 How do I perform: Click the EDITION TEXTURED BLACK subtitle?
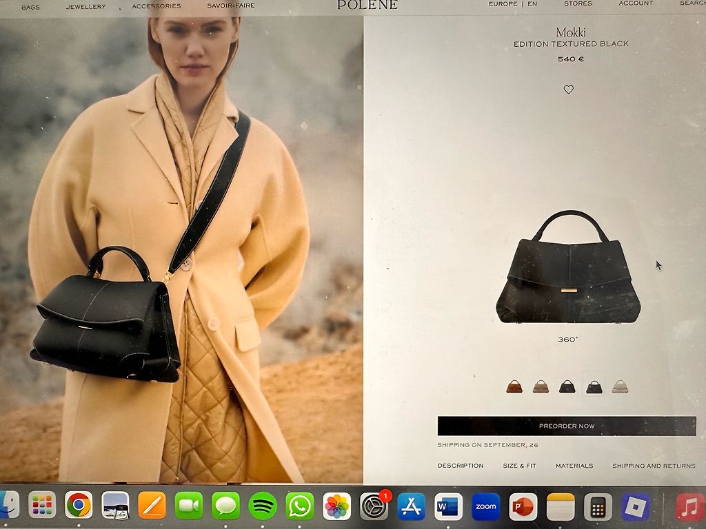(x=570, y=44)
